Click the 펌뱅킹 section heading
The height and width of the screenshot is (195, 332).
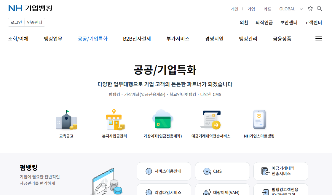(x=28, y=167)
